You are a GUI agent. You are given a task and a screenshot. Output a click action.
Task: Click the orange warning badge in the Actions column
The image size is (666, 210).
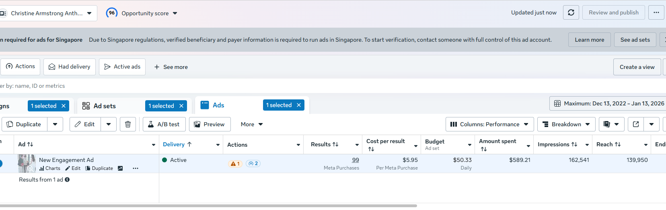coord(235,164)
